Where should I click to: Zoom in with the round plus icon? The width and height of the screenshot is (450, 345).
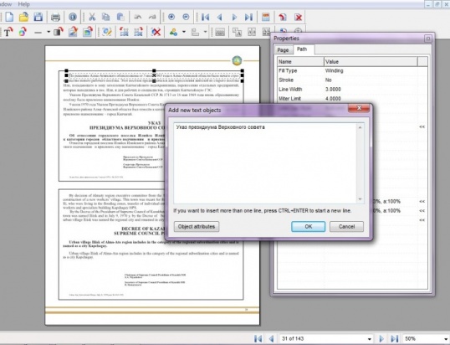(171, 17)
